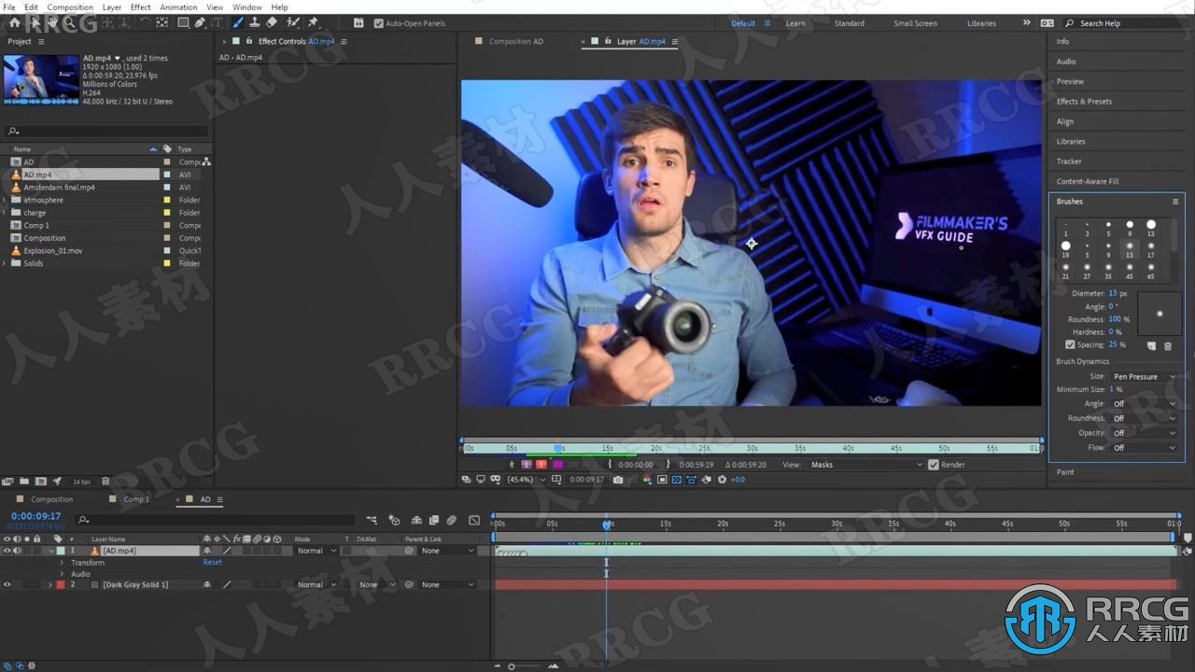Select the Brush tool
The image size is (1195, 672).
tap(238, 22)
